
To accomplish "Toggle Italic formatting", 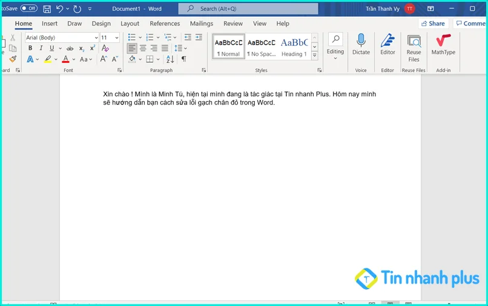I will point(41,48).
